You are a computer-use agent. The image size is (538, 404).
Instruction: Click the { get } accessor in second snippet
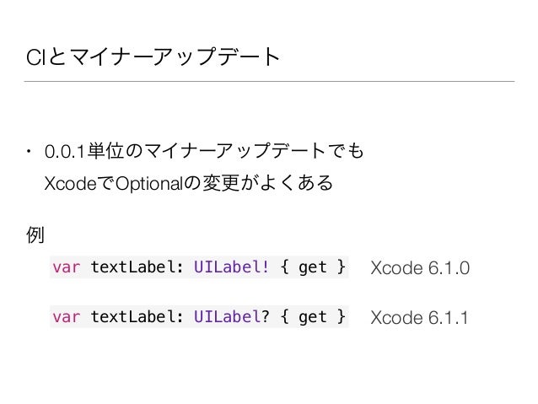313,317
